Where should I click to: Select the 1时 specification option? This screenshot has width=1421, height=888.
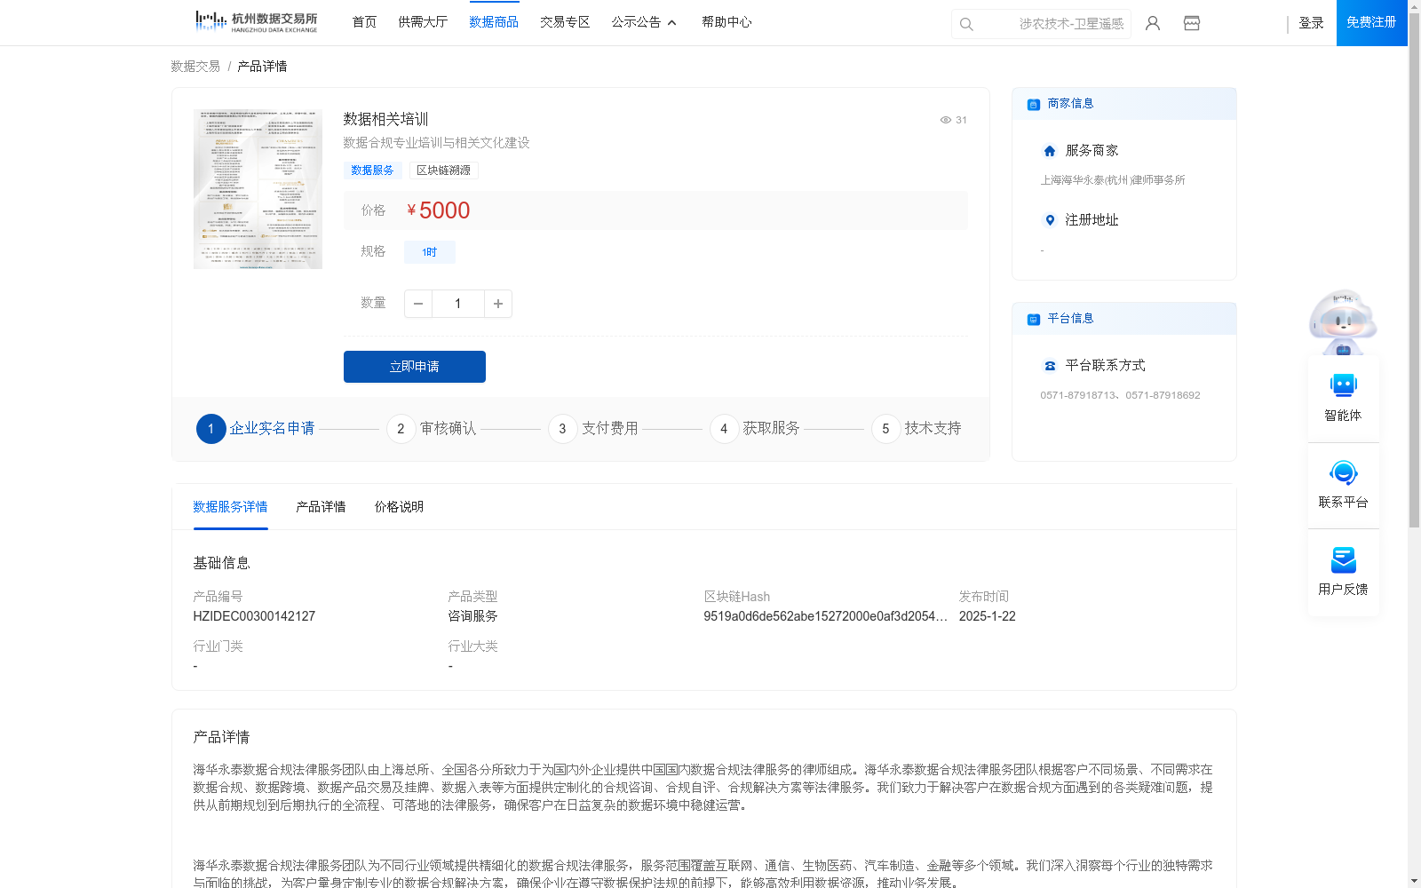coord(430,252)
